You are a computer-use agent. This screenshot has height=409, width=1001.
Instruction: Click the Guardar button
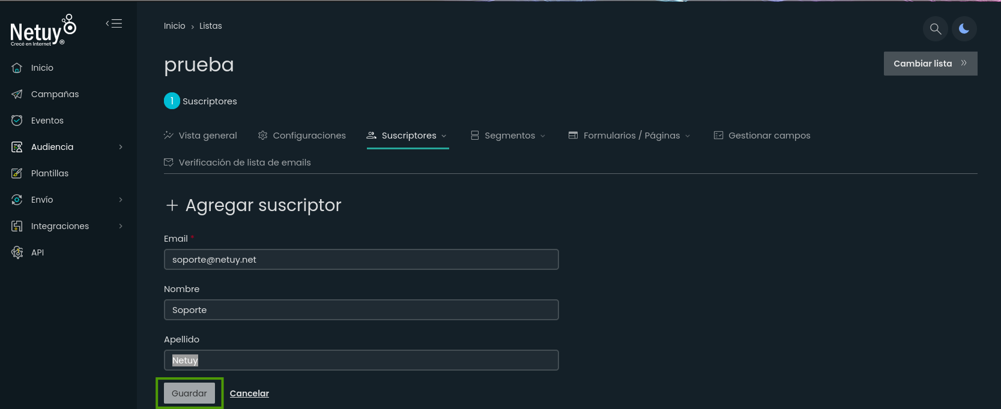189,393
